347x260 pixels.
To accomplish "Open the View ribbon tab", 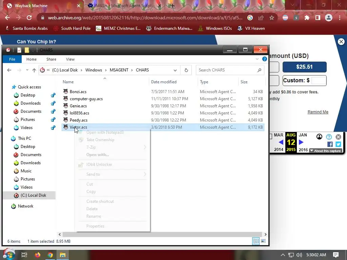I will click(x=70, y=59).
